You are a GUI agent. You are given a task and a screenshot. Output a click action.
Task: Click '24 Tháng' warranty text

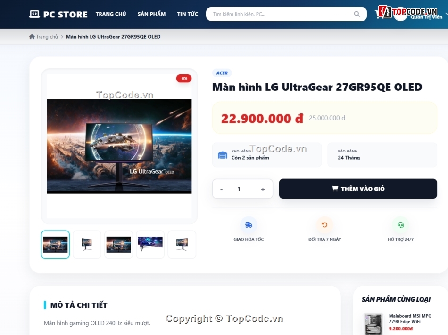tap(349, 158)
